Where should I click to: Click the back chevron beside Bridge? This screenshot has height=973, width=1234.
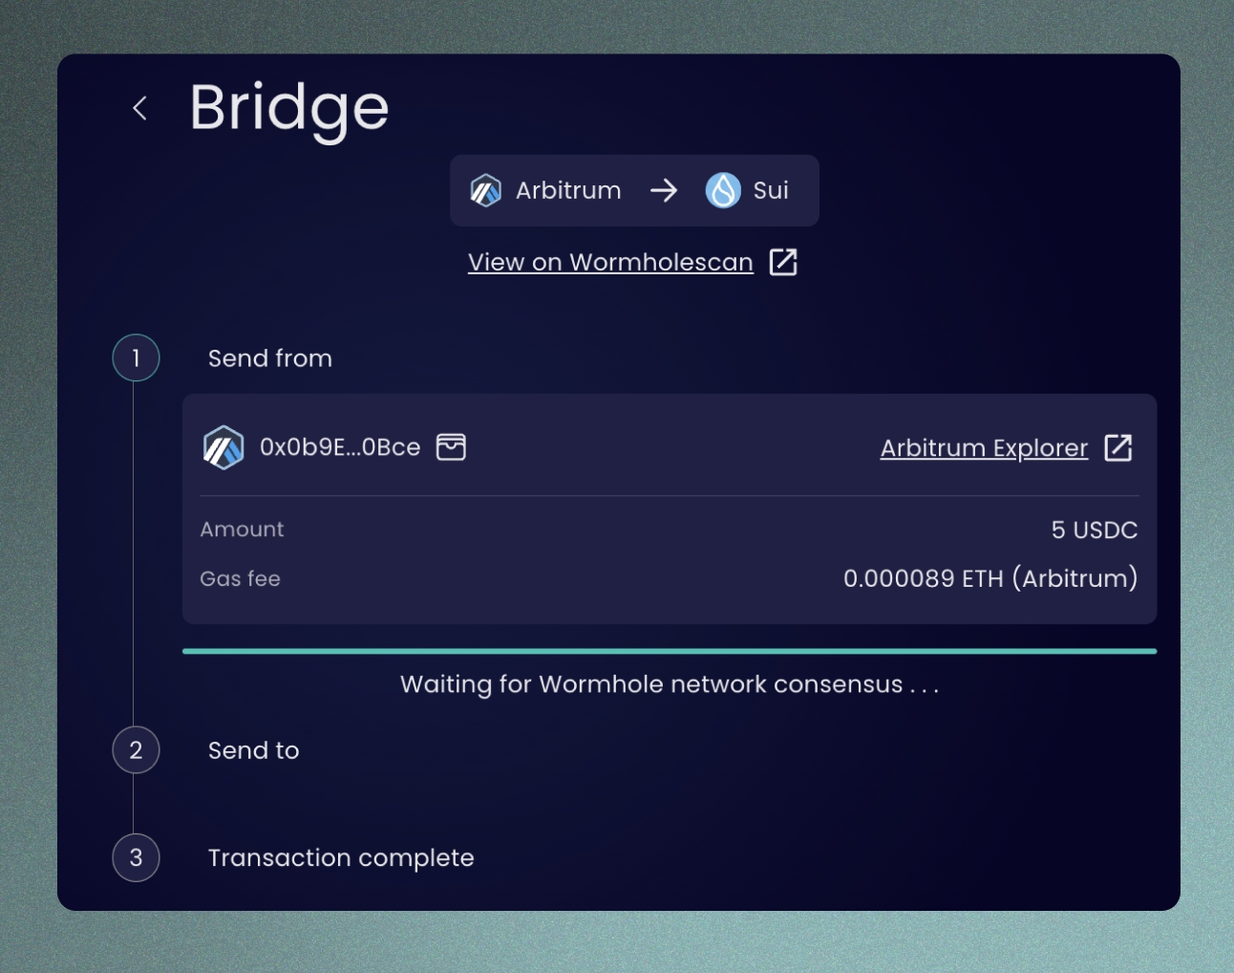[139, 108]
